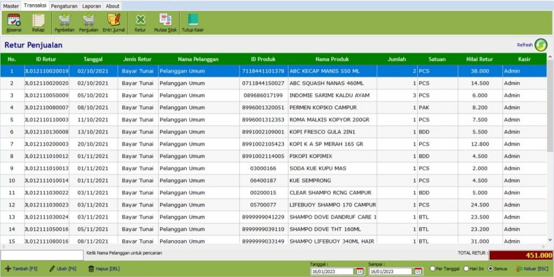Open calendar picker for Tanggal date
The image size is (554, 277).
(x=359, y=272)
